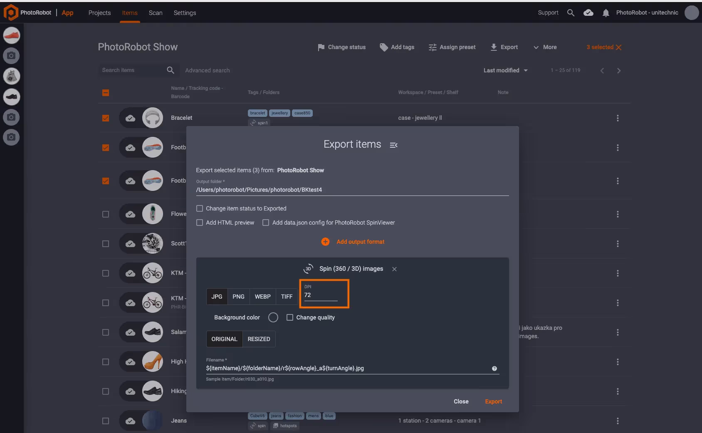Image resolution: width=702 pixels, height=433 pixels.
Task: Click the PhotoRobot logo icon
Action: click(11, 12)
